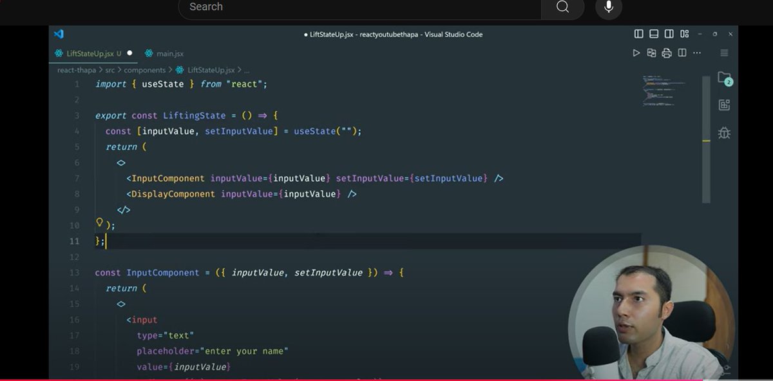Click '<InputComponent' tag on line 7

tap(166, 179)
